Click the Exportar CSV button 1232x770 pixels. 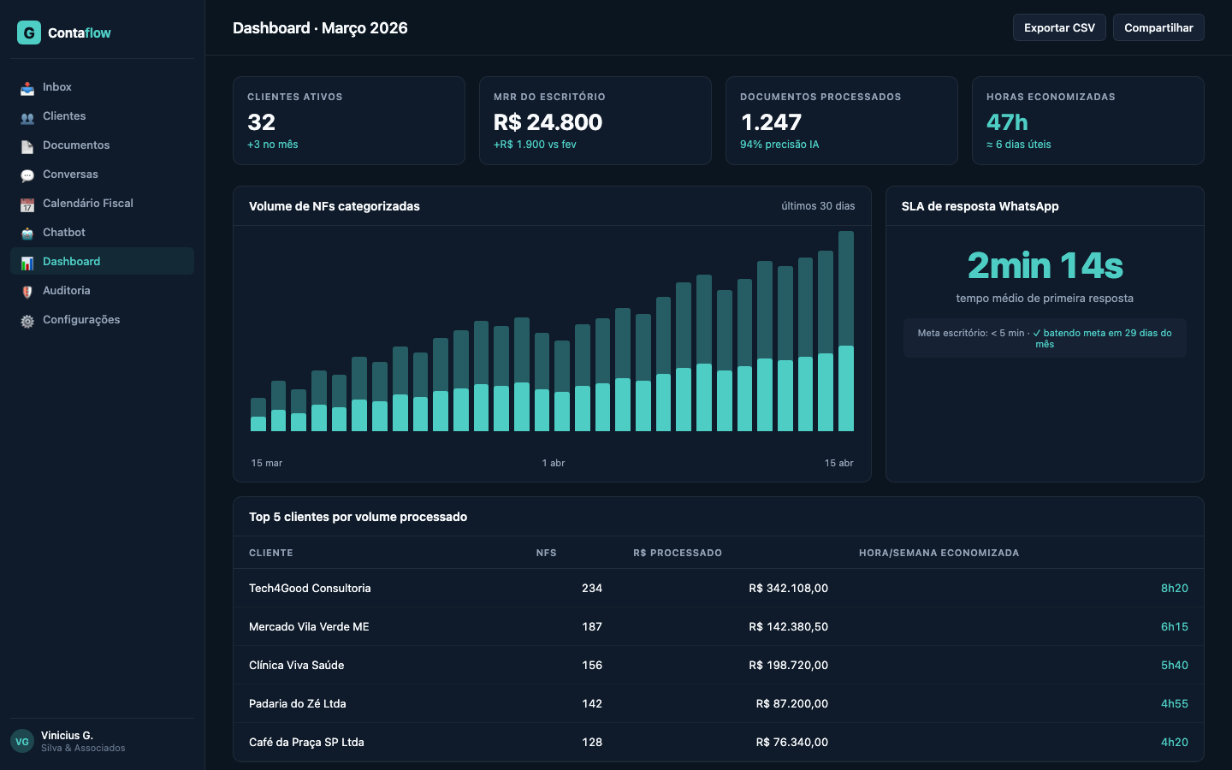pos(1059,27)
